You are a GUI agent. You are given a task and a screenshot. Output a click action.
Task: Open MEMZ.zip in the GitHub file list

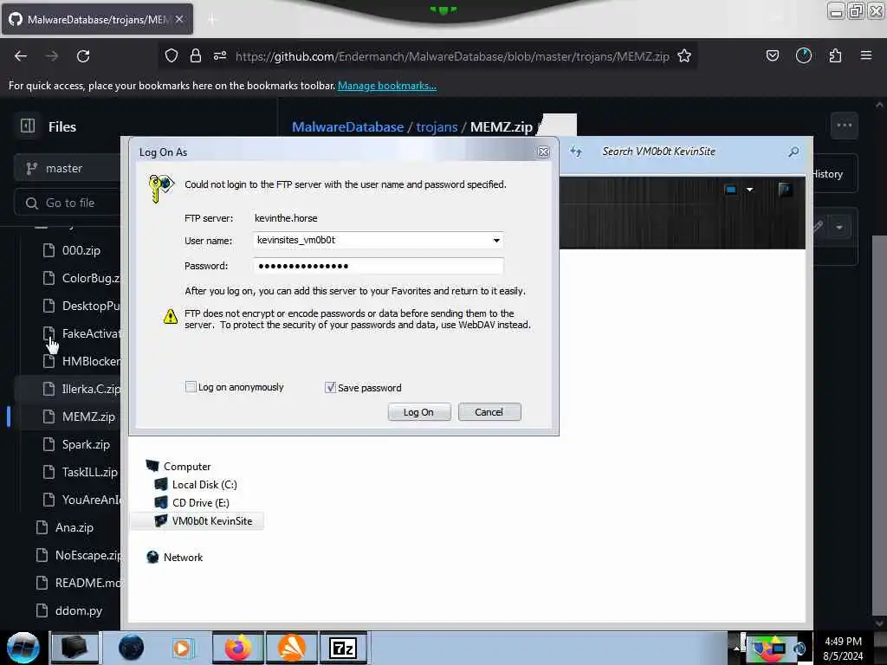(x=88, y=416)
